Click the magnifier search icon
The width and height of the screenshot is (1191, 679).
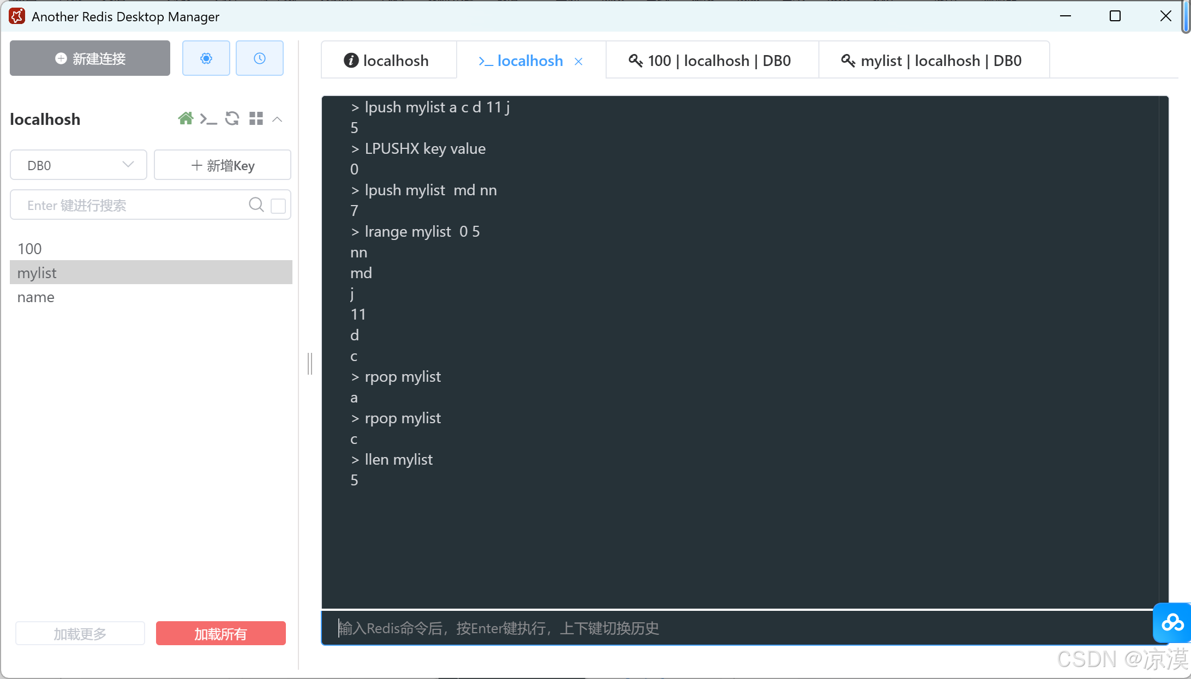[x=256, y=205]
